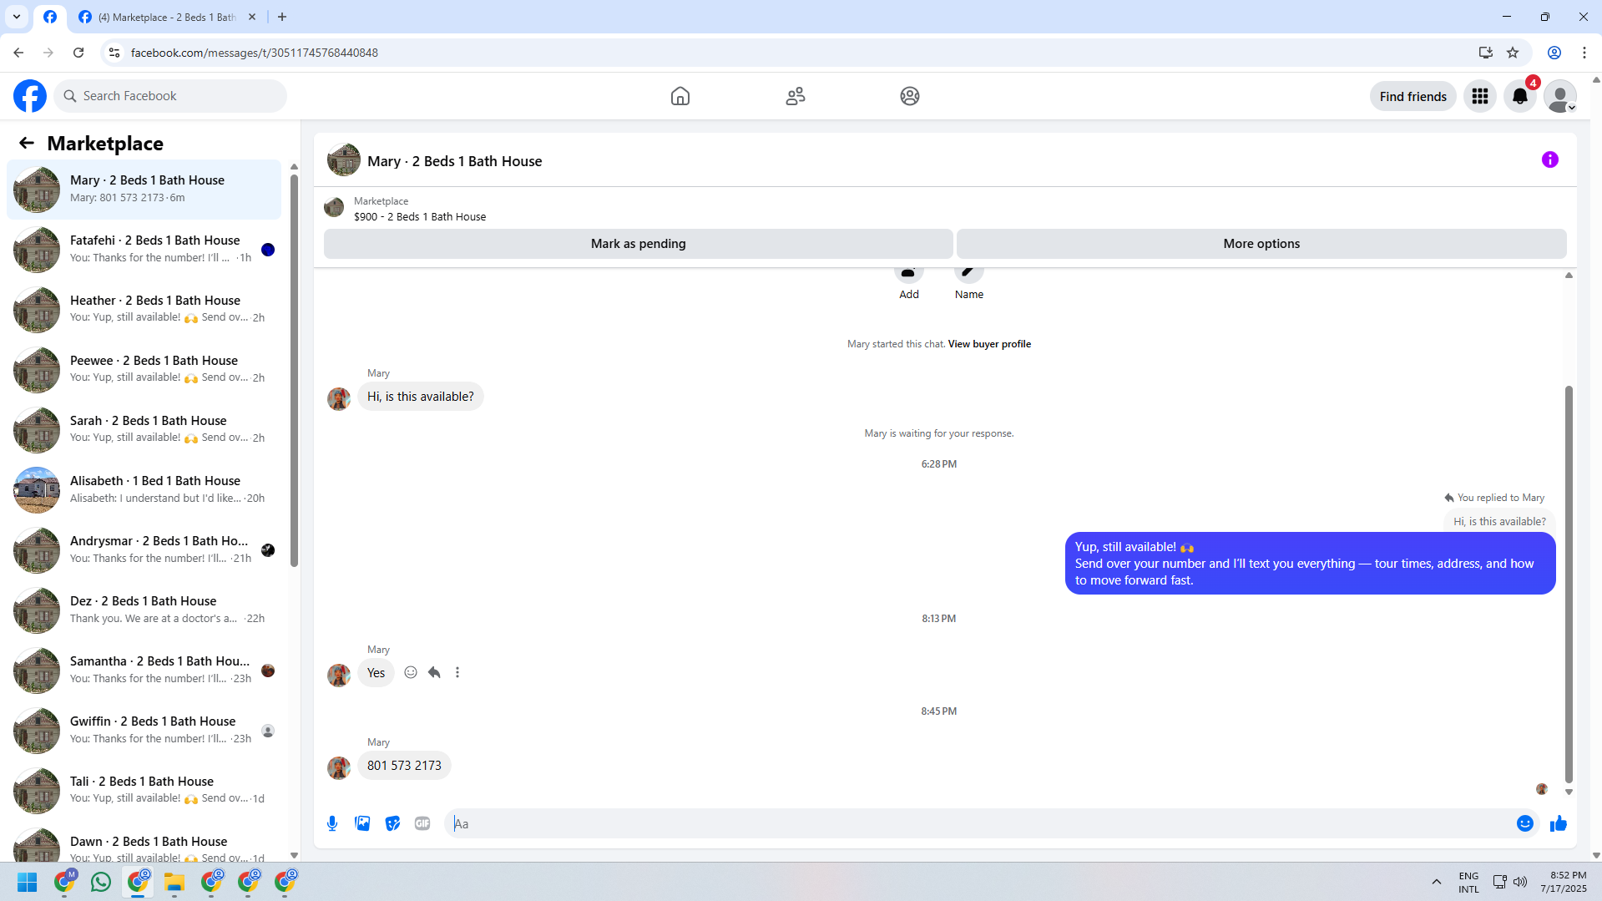Click the address bar URL

tap(255, 53)
